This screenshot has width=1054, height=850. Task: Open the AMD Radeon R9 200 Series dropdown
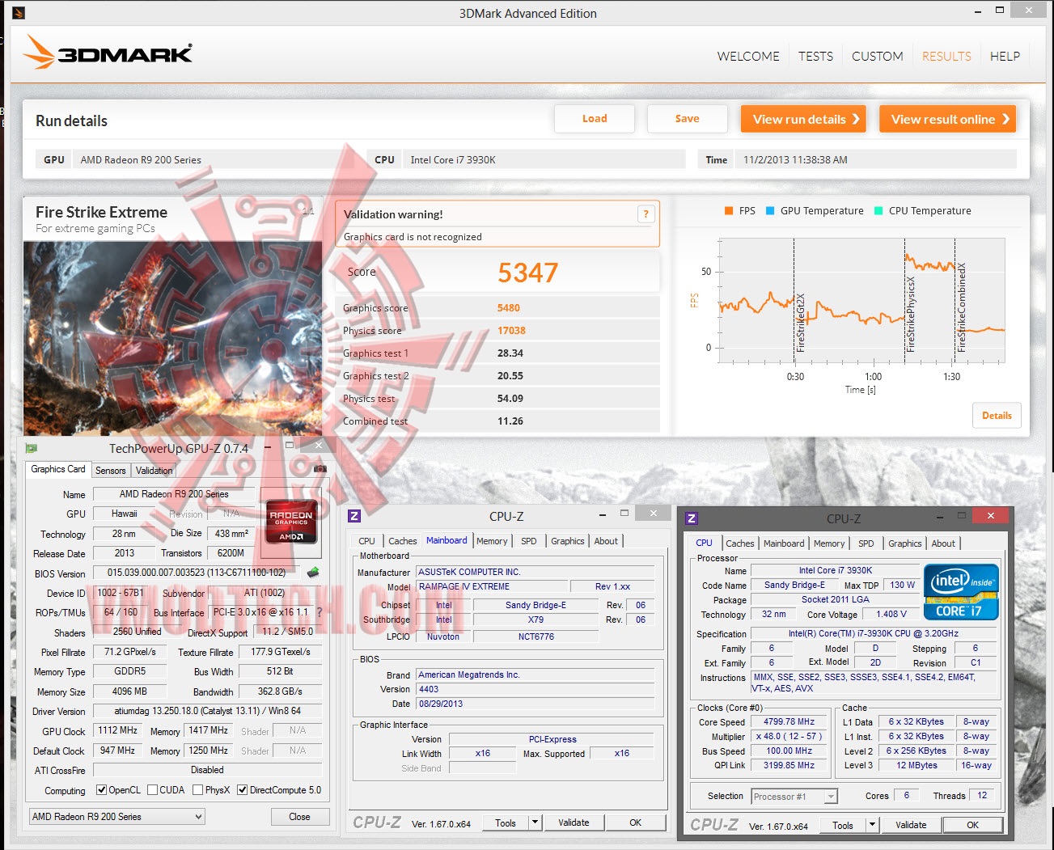coord(116,817)
